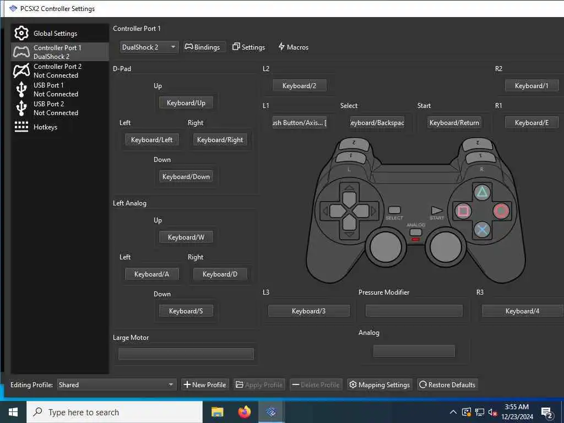Screen dimensions: 564x423
Task: Click L3 binding Keyboard/3
Action: 308,311
